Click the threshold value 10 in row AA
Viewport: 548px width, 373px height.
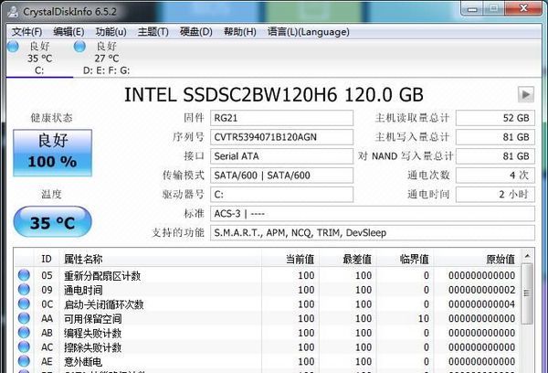(423, 318)
